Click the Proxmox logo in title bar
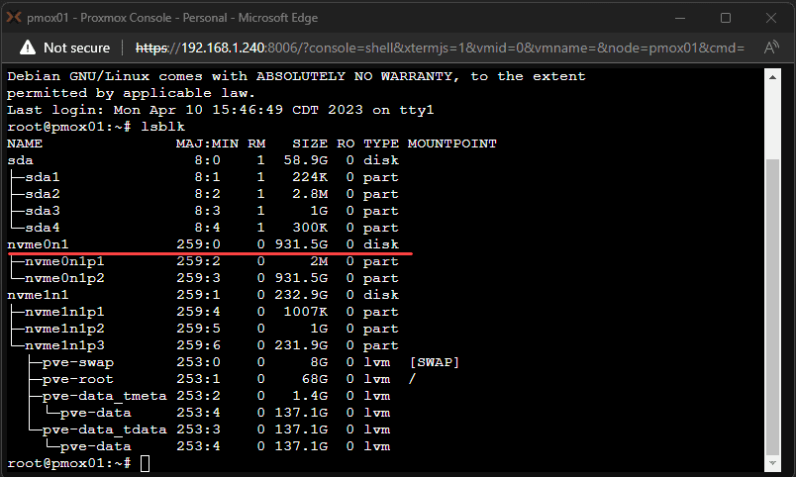 pos(14,17)
